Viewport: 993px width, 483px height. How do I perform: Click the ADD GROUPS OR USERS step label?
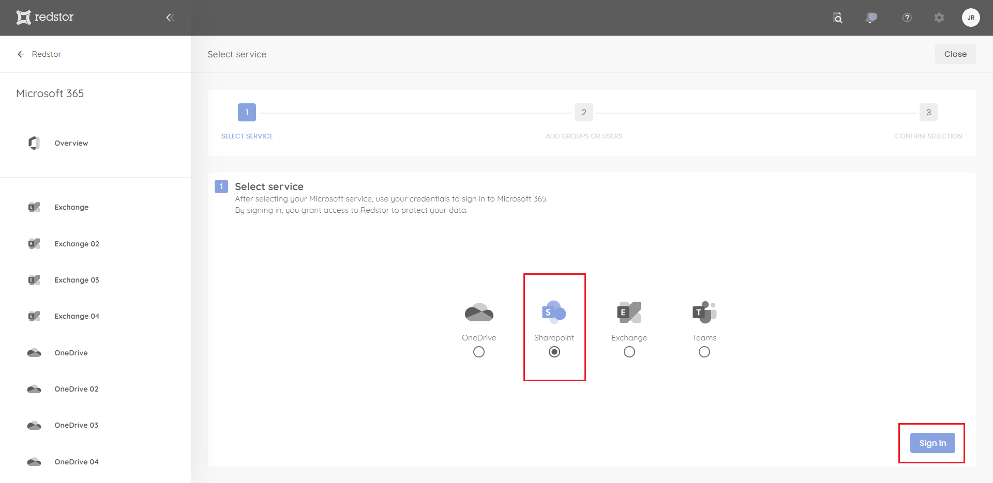[584, 136]
